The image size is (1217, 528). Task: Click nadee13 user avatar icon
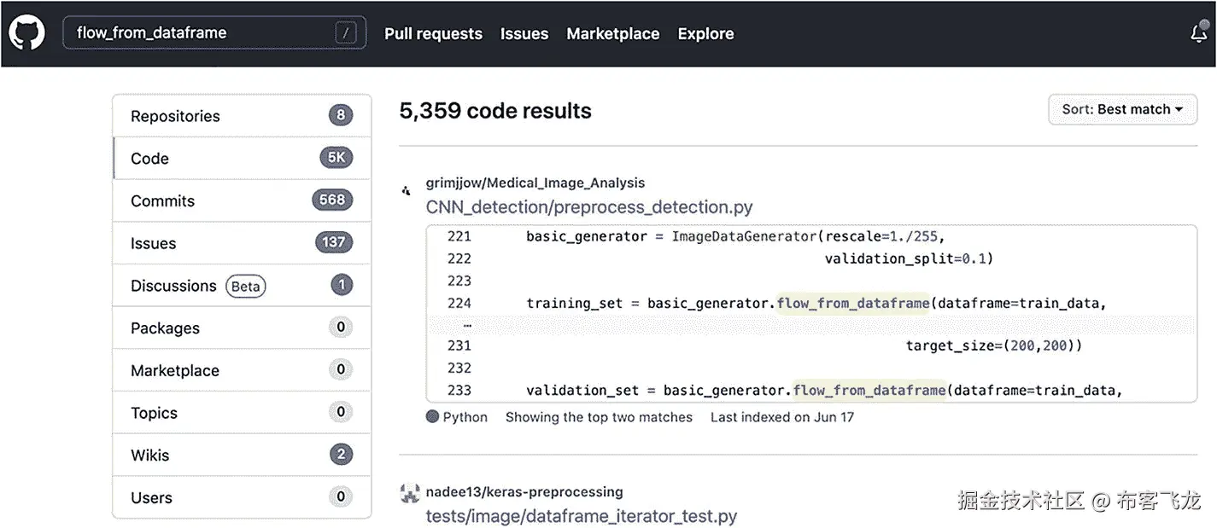pos(409,492)
